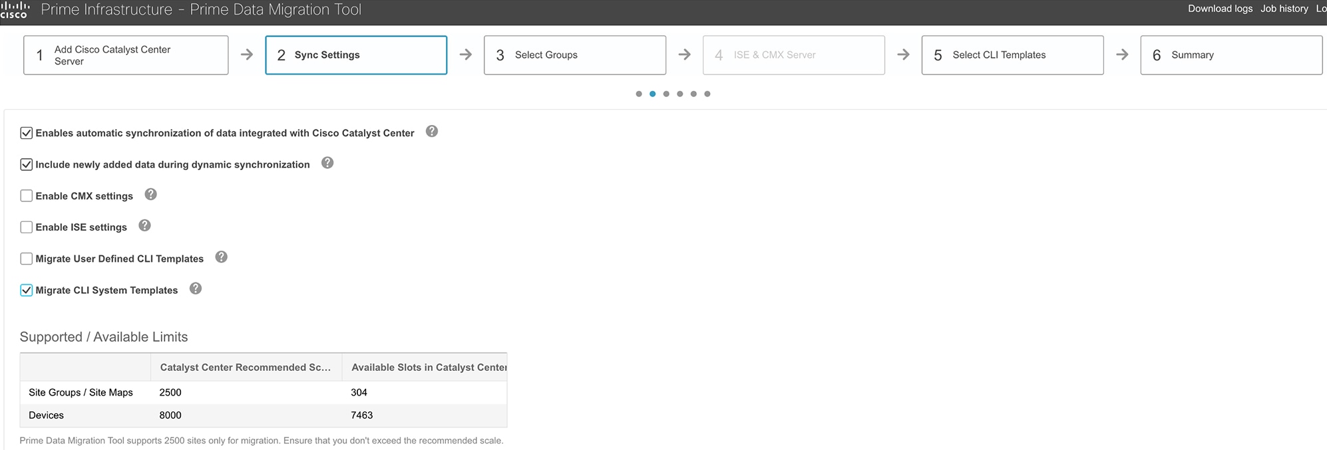Open help for automatic synchronization option
1327x450 pixels.
(x=432, y=132)
